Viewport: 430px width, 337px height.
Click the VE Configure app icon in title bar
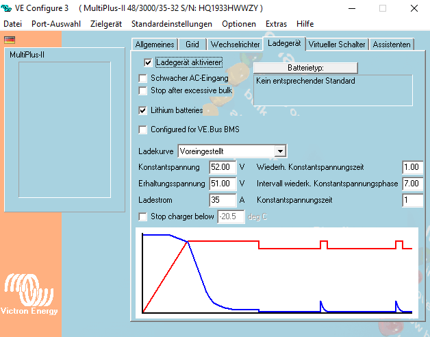point(6,8)
